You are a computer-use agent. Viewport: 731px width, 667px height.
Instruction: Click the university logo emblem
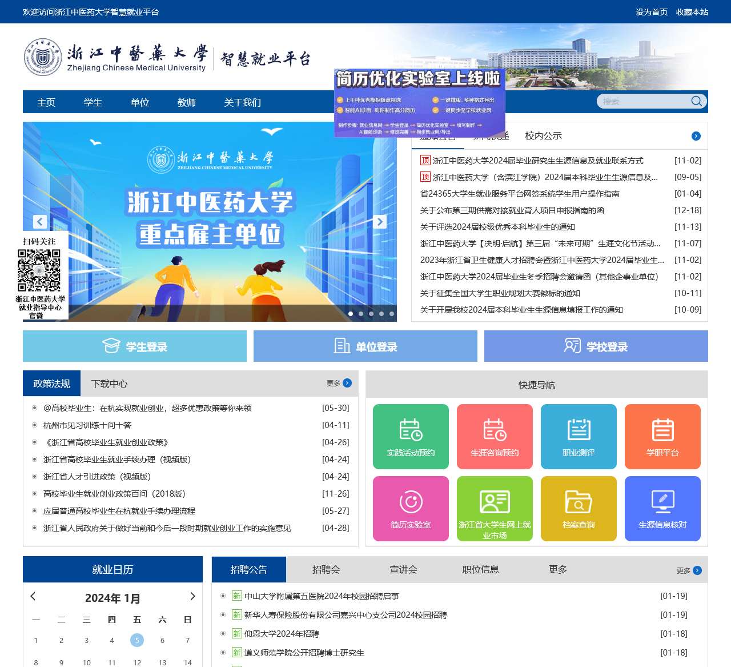pyautogui.click(x=43, y=57)
